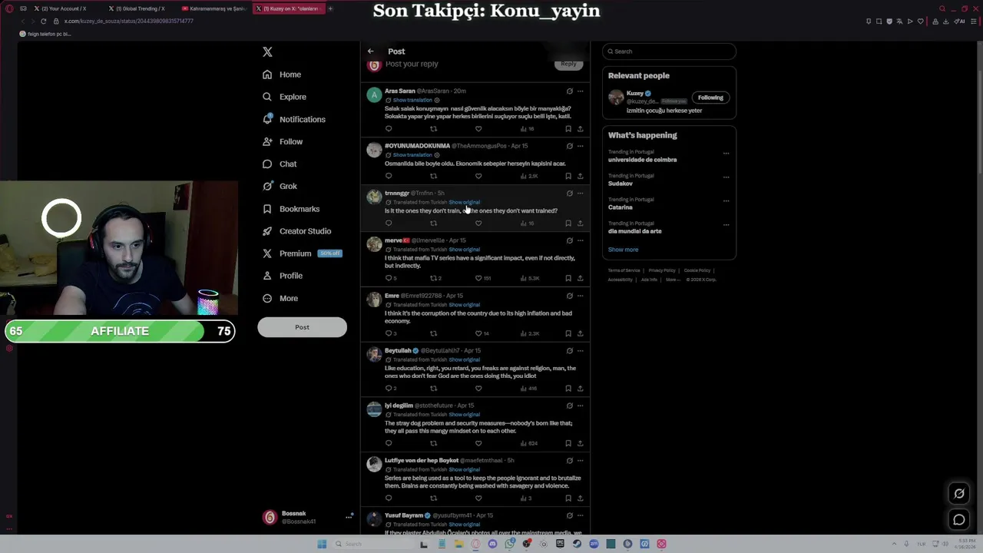Click Show more under trending list
983x553 pixels.
tap(623, 250)
